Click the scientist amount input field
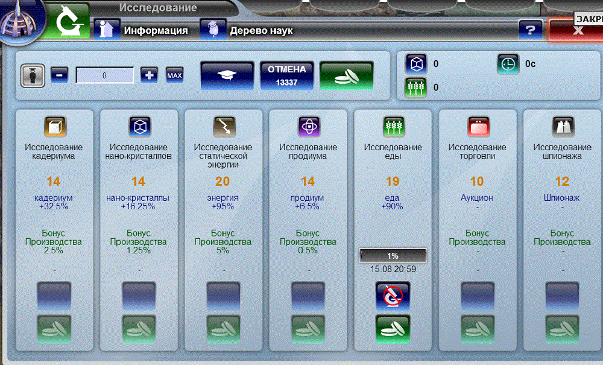Screen dimensions: 603x365 (104, 75)
